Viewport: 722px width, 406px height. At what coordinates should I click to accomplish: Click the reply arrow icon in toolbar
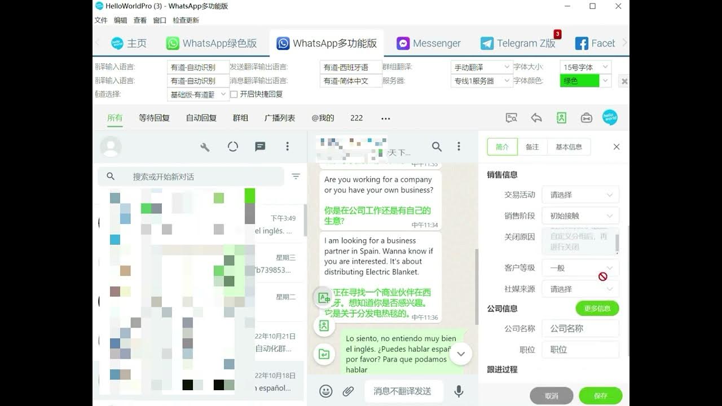[536, 118]
